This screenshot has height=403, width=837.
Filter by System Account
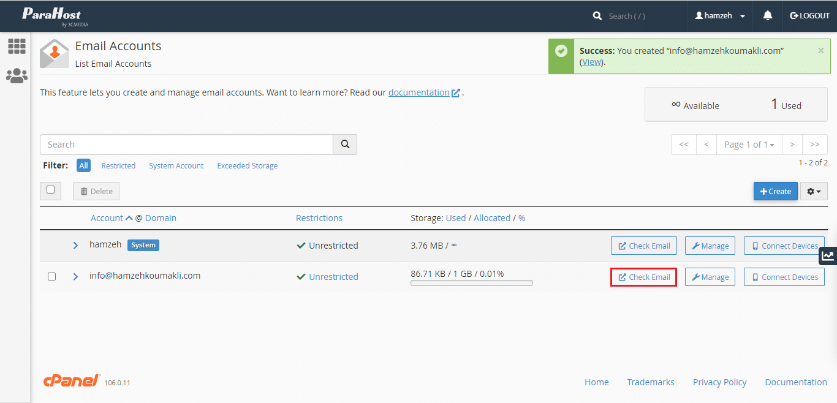[x=176, y=166]
